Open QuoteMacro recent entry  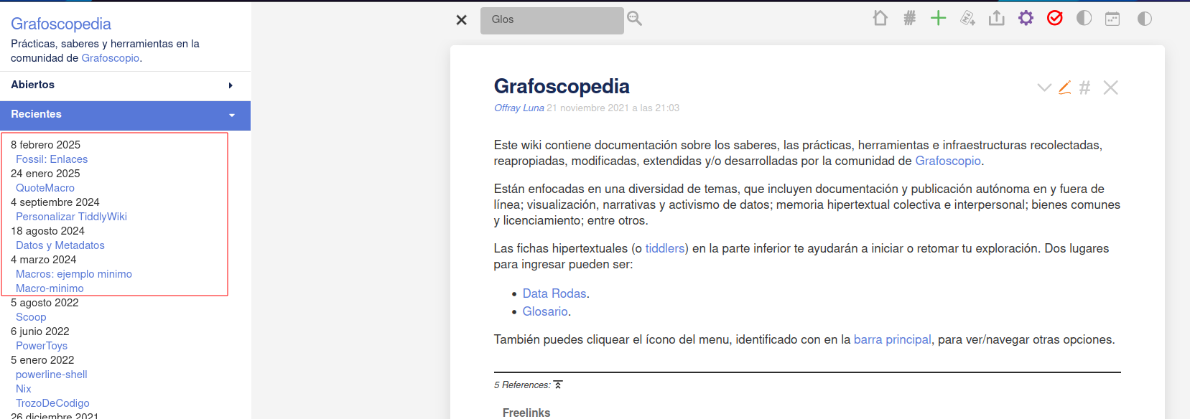[45, 188]
